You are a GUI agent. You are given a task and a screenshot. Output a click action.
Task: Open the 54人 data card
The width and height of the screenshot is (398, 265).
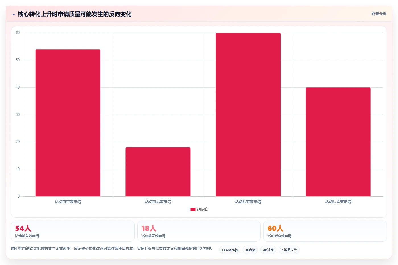pyautogui.click(x=73, y=231)
